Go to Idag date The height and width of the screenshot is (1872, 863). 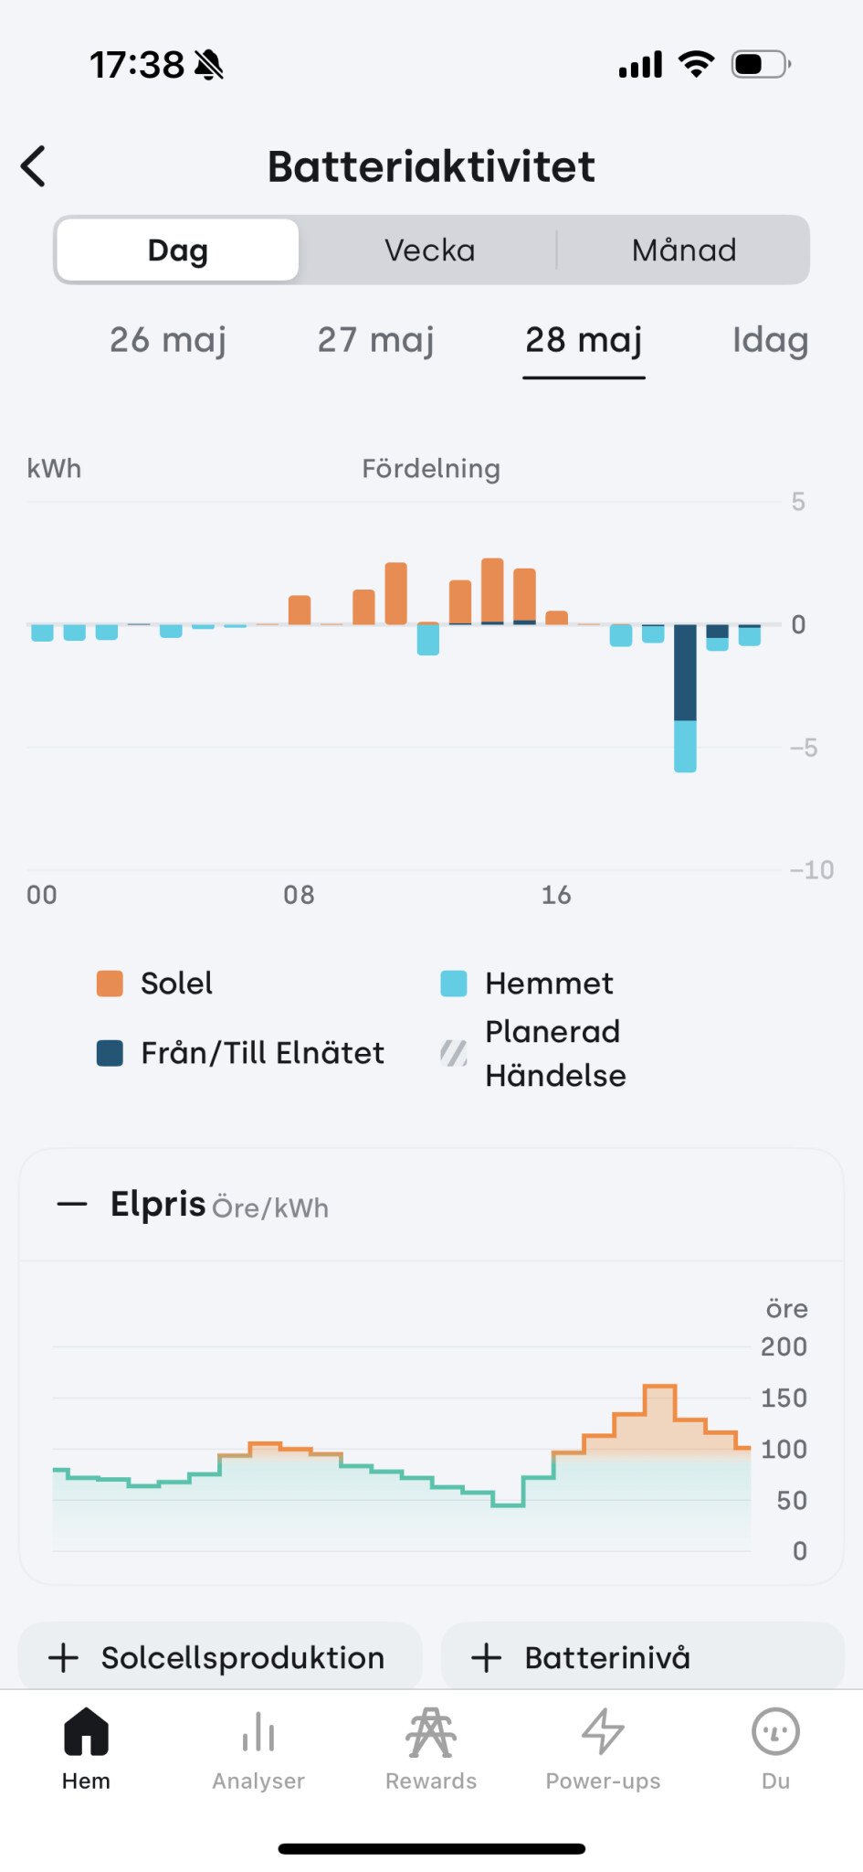click(770, 340)
